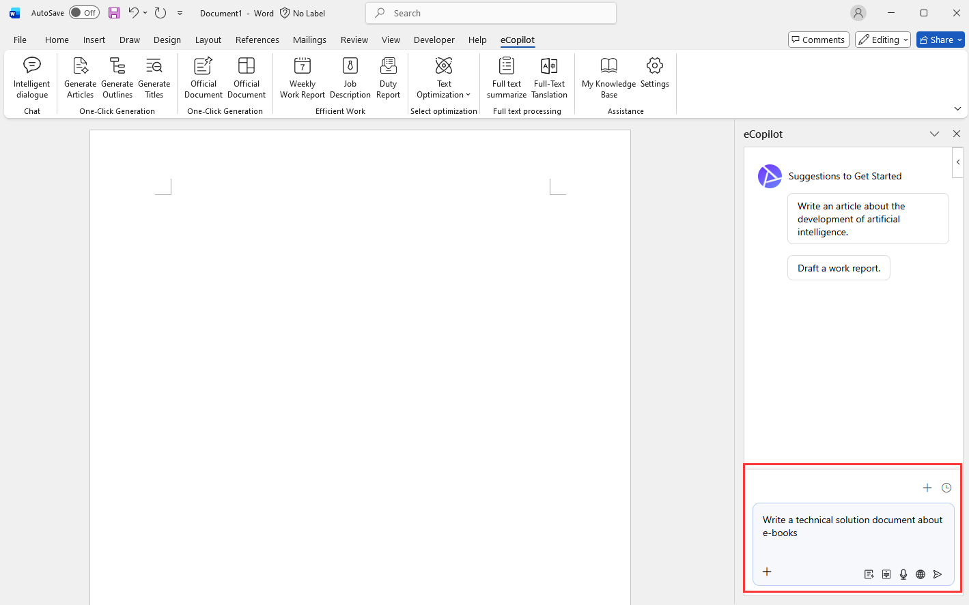Image resolution: width=969 pixels, height=605 pixels.
Task: Click the eCopilot prompt text box
Action: (x=852, y=533)
